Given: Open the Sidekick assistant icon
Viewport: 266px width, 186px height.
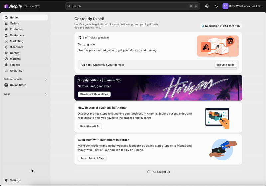Looking at the screenshot, I should click(x=207, y=6).
